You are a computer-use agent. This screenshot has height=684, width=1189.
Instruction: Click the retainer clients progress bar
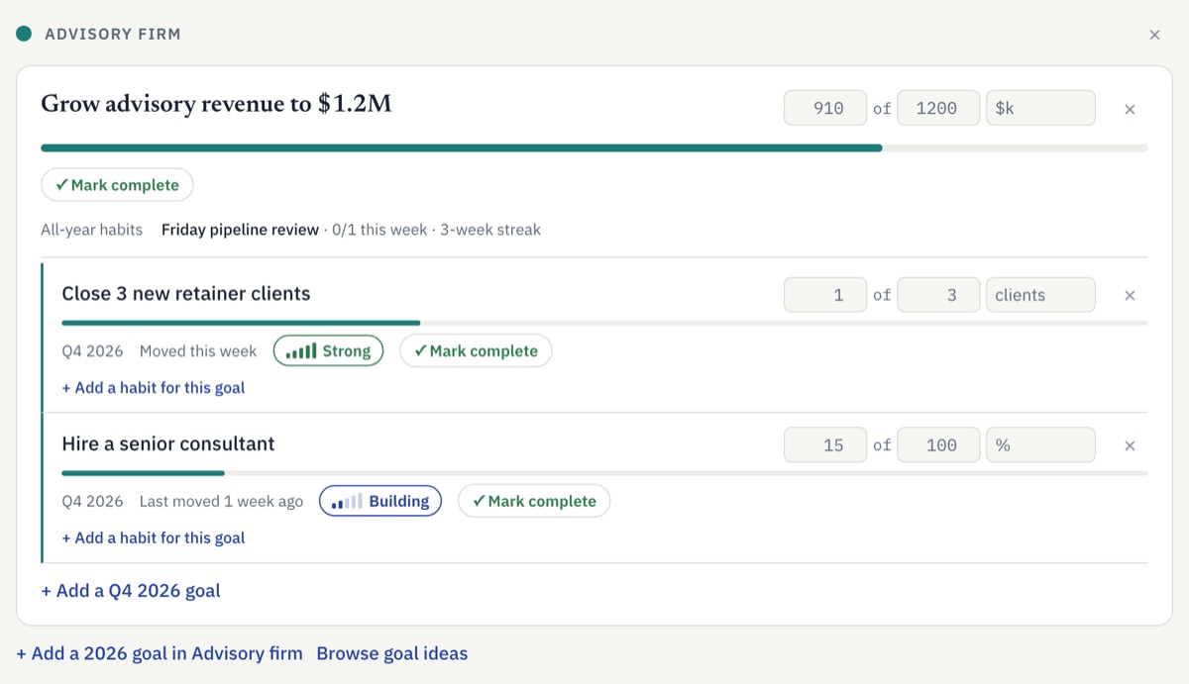click(x=604, y=323)
